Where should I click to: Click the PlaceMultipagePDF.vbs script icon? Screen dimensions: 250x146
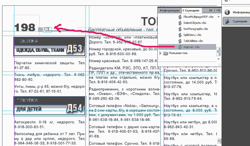180,17
